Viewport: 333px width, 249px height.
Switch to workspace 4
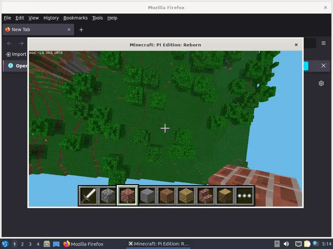point(38,244)
